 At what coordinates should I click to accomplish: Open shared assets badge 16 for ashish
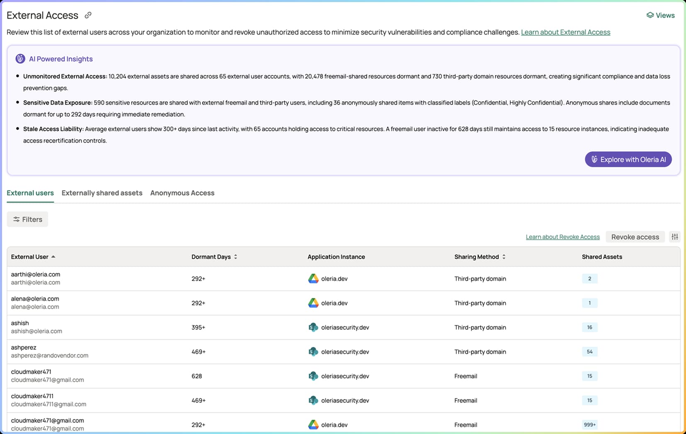(589, 327)
